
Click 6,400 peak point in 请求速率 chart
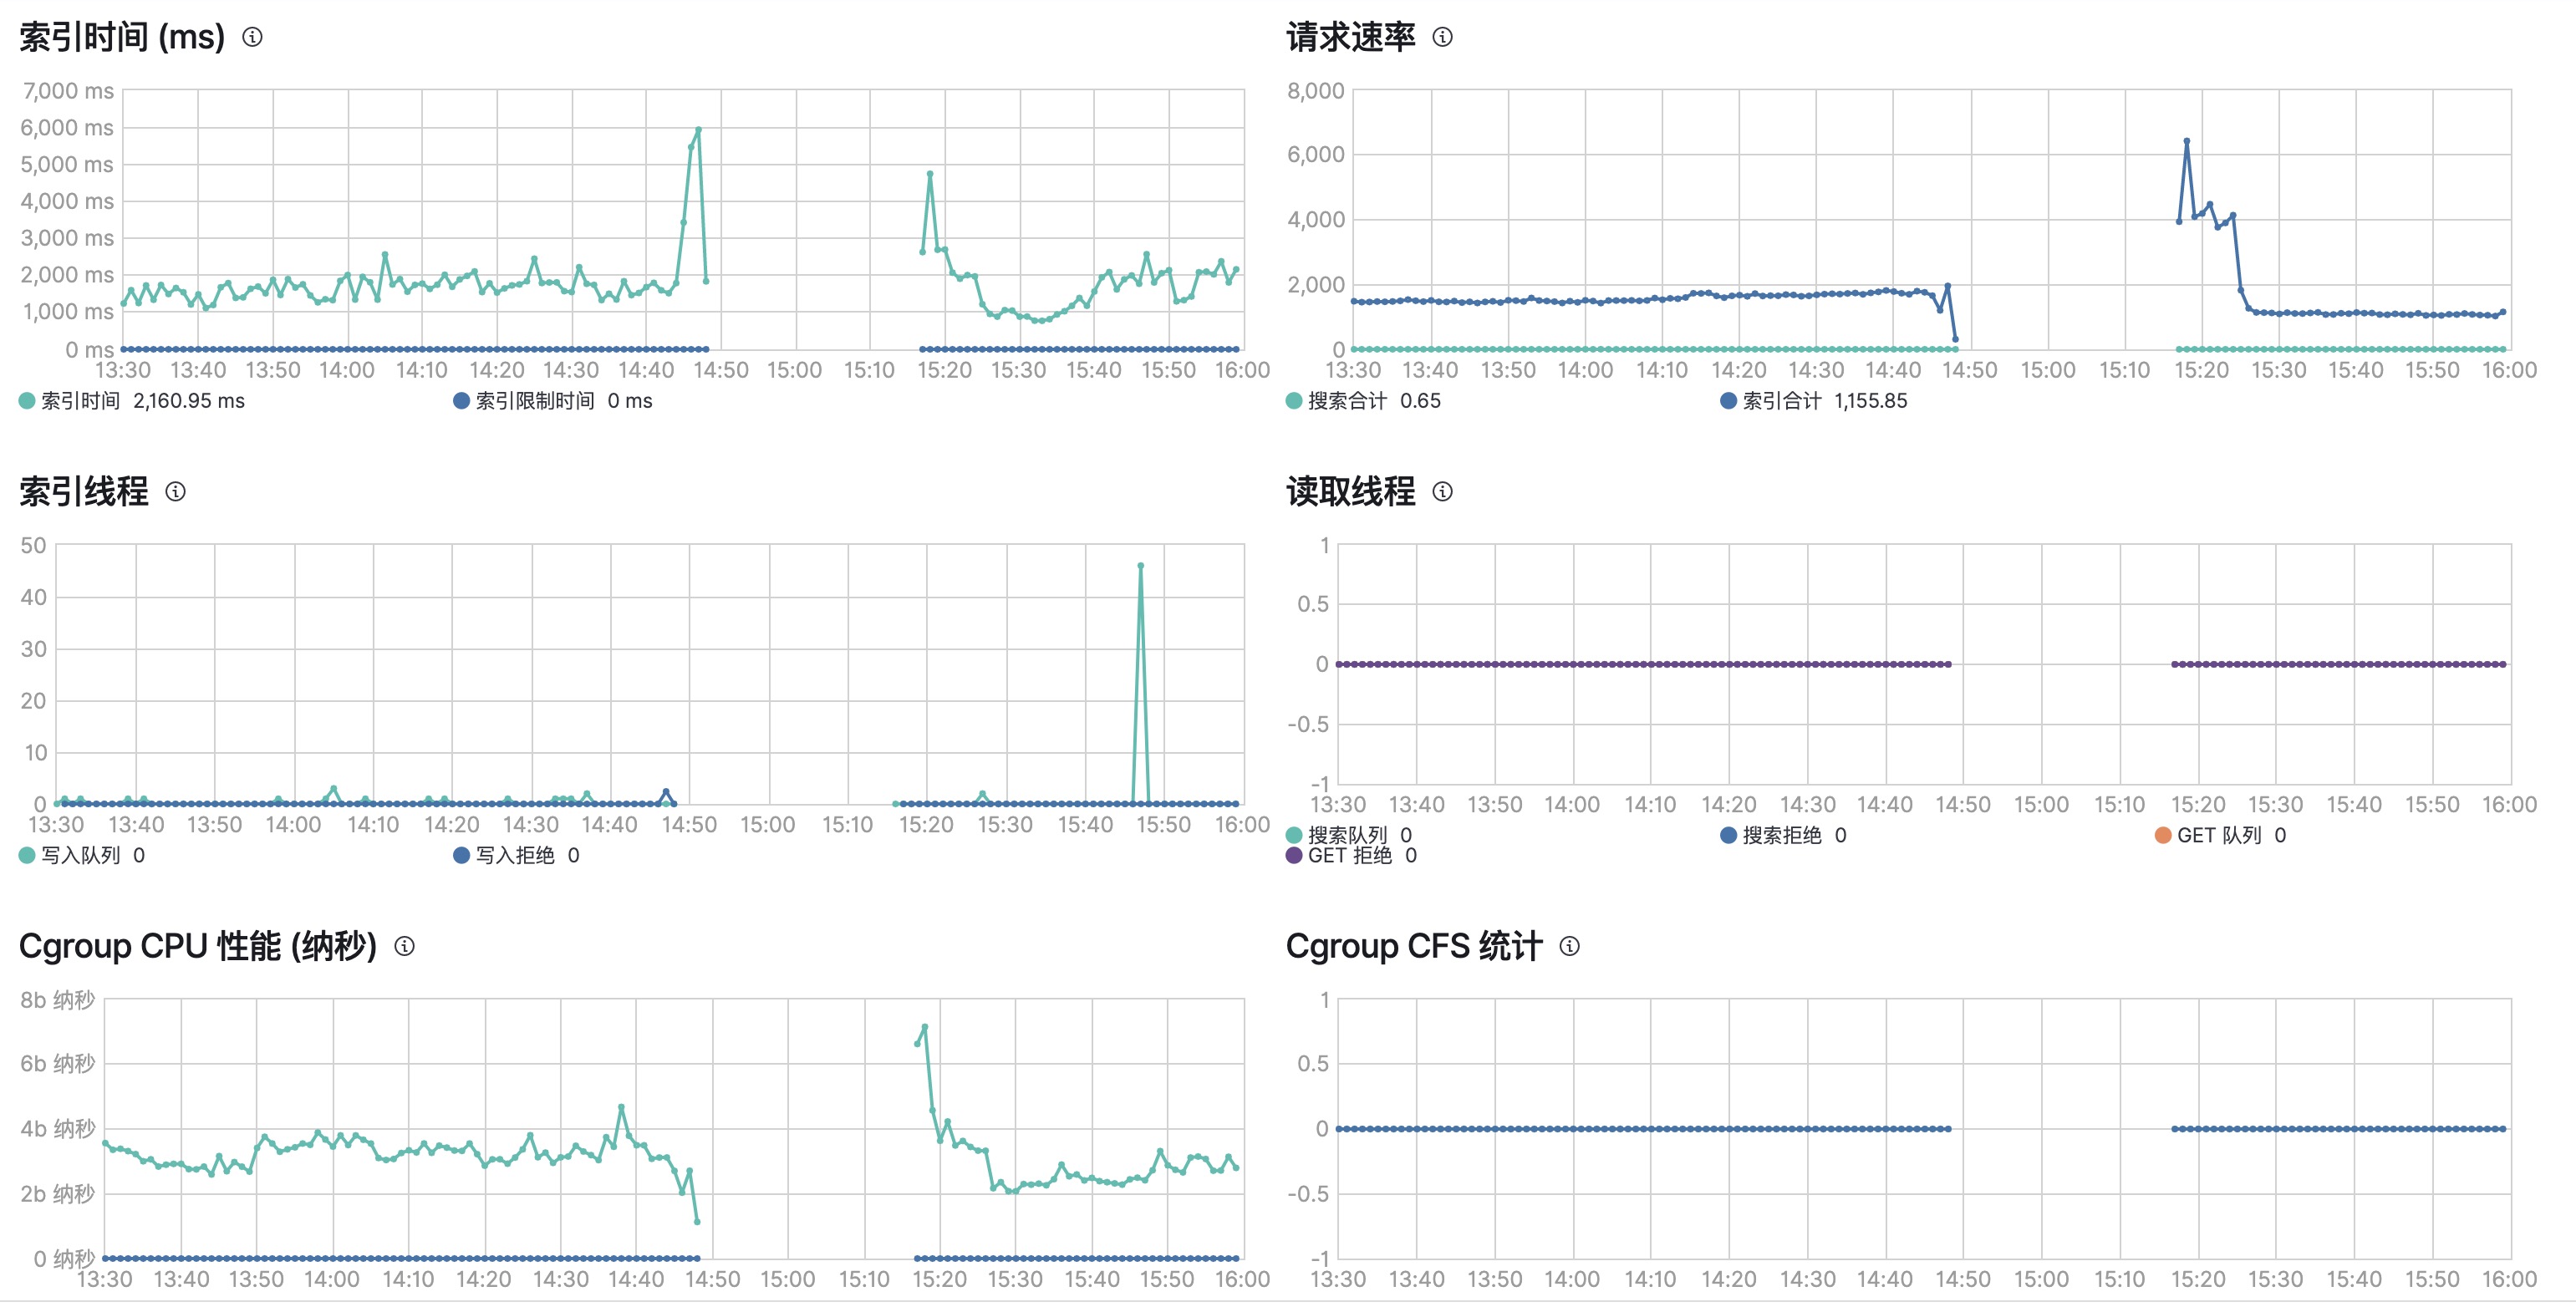tap(2187, 141)
